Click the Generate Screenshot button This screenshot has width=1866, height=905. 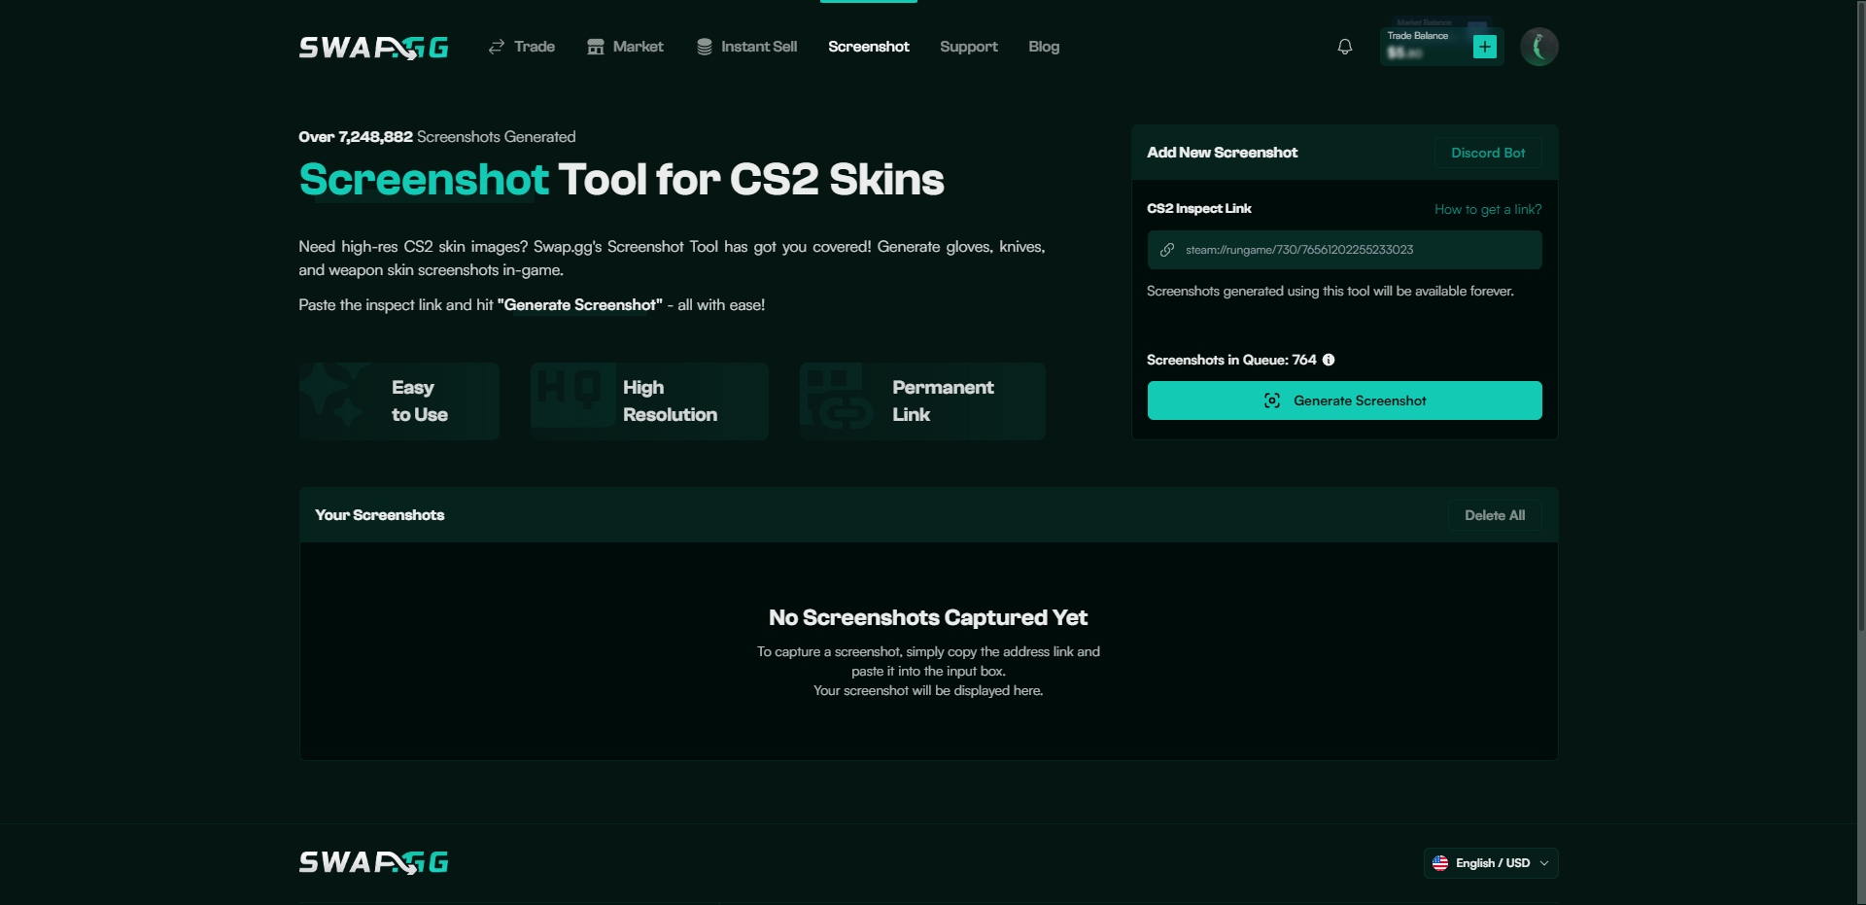1344,400
